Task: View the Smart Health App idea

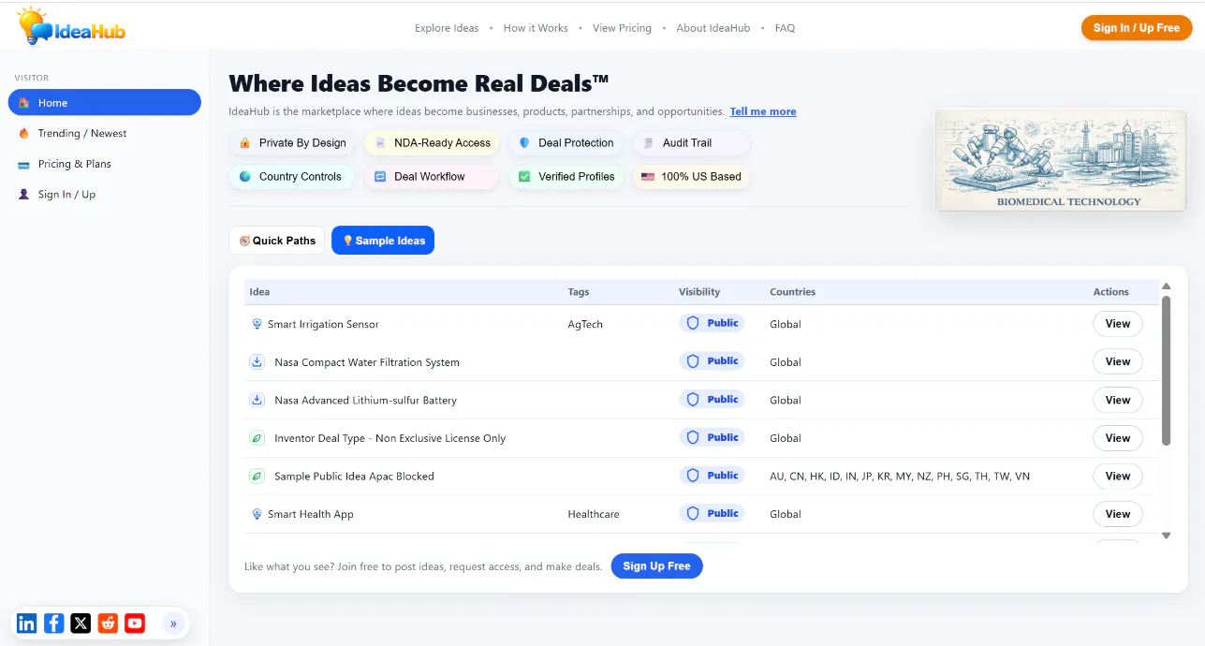Action: pyautogui.click(x=1118, y=514)
